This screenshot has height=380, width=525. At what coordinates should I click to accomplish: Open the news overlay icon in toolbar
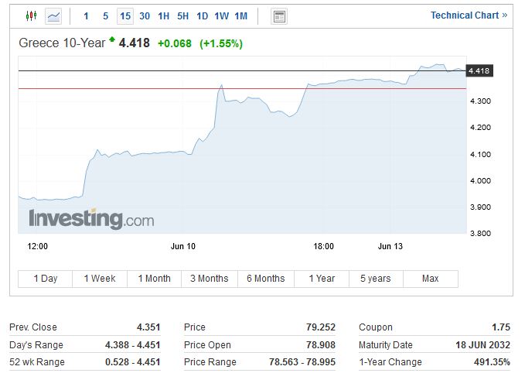point(279,16)
